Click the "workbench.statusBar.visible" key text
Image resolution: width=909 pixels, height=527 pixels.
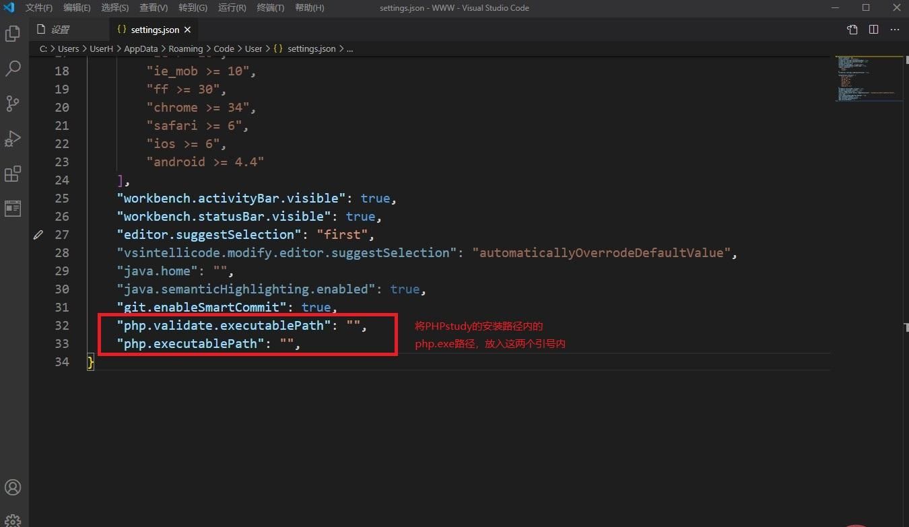[x=224, y=217]
